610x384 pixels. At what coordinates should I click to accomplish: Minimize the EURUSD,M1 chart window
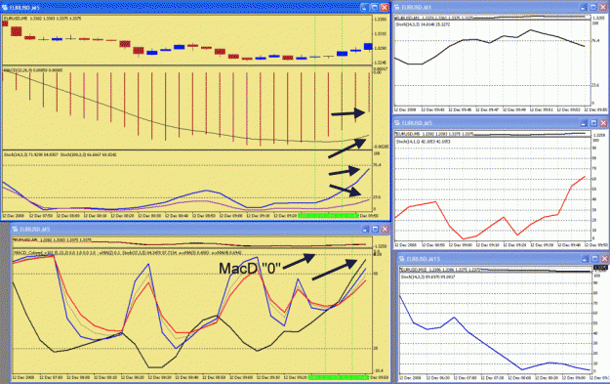(x=584, y=8)
